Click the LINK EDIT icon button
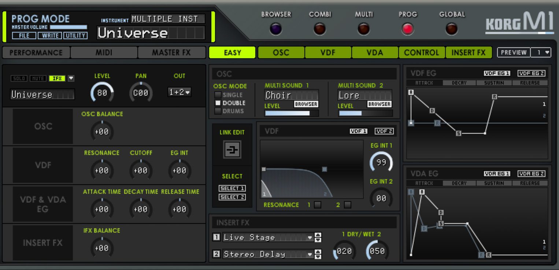This screenshot has width=559, height=270. (232, 149)
